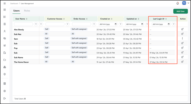The image size is (191, 104).
Task: Open the Last Login At calendar picker
Action: pyautogui.click(x=169, y=24)
